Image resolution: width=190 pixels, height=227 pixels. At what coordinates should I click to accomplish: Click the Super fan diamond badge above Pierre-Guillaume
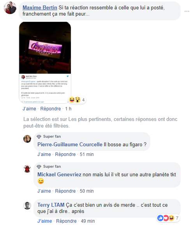[39, 137]
